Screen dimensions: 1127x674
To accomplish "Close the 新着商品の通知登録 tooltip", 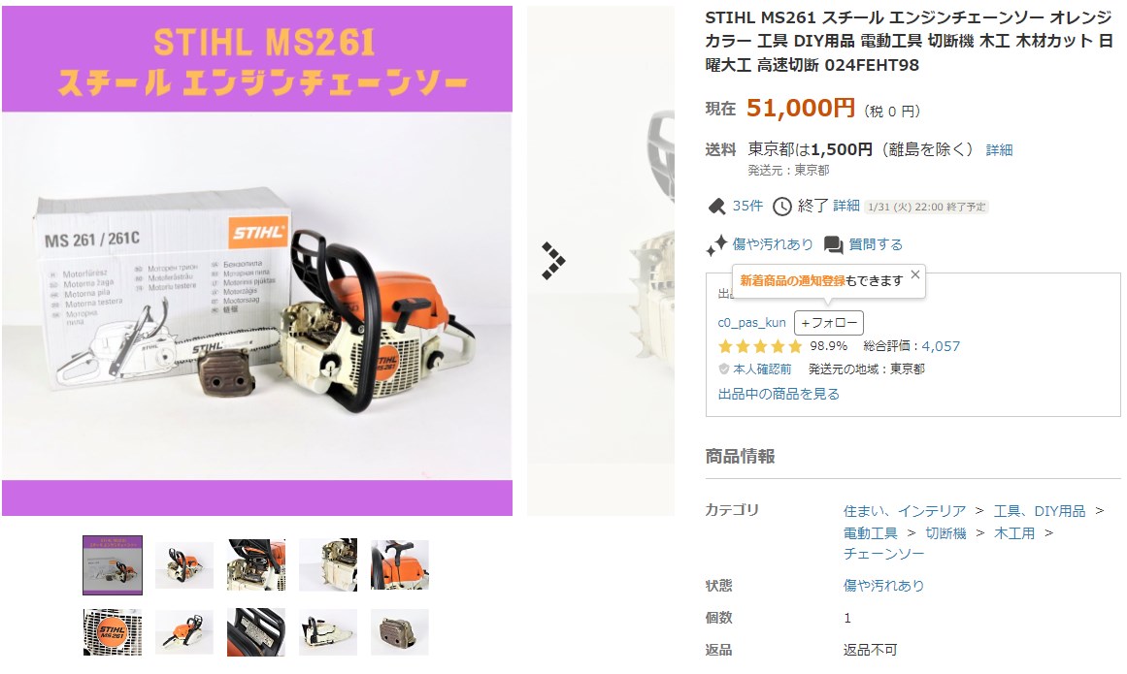I will pos(915,274).
